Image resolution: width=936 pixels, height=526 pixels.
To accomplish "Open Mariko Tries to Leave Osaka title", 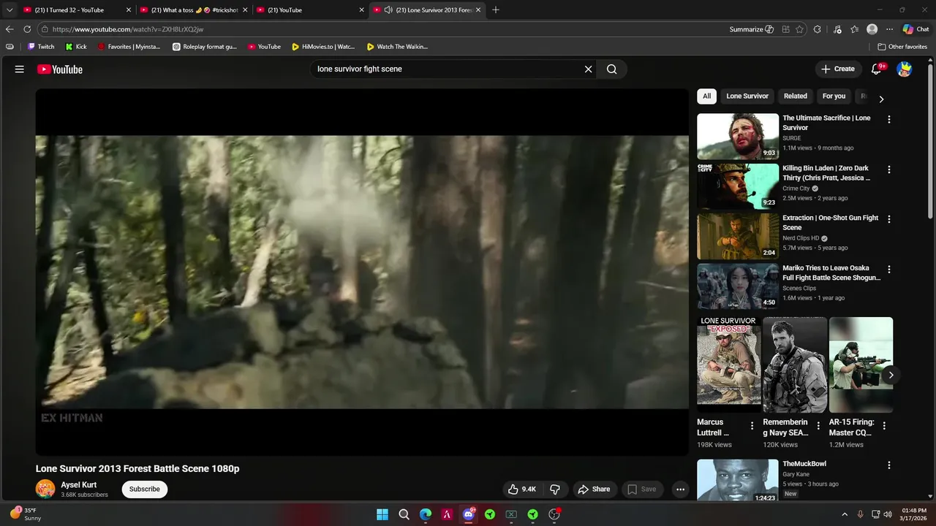I will coord(831,273).
